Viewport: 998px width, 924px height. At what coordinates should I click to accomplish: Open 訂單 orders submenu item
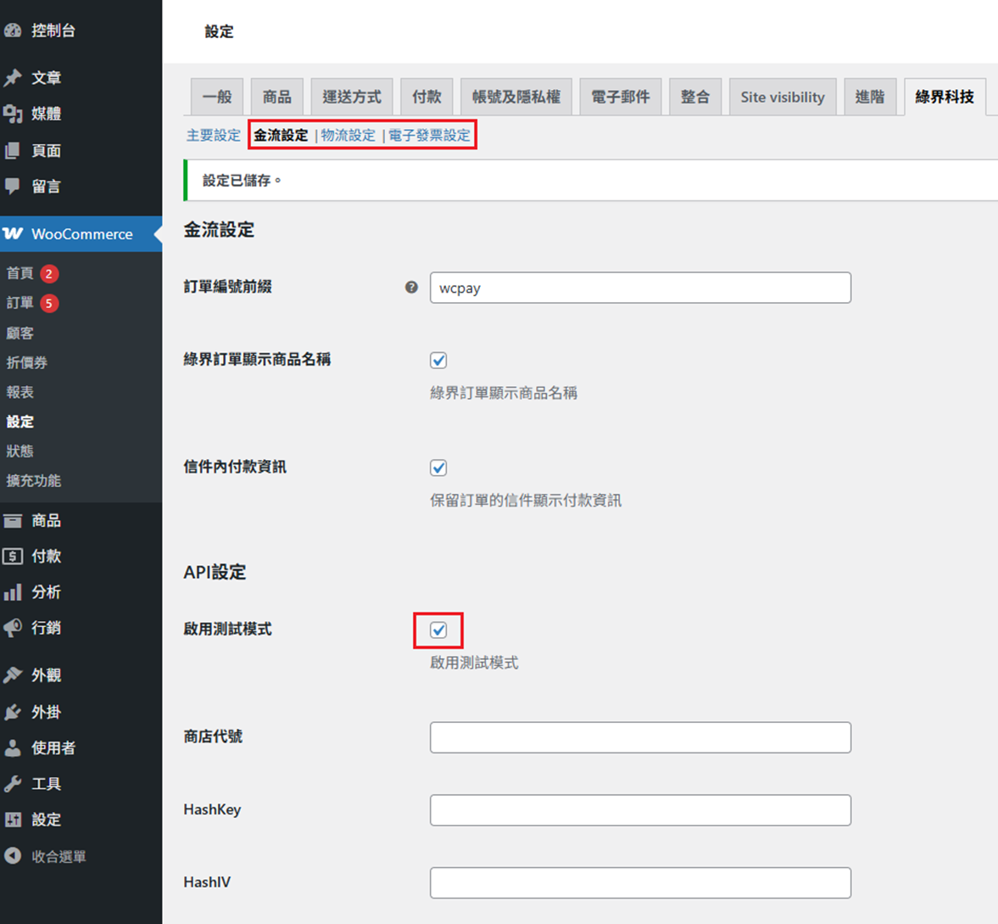(x=20, y=303)
